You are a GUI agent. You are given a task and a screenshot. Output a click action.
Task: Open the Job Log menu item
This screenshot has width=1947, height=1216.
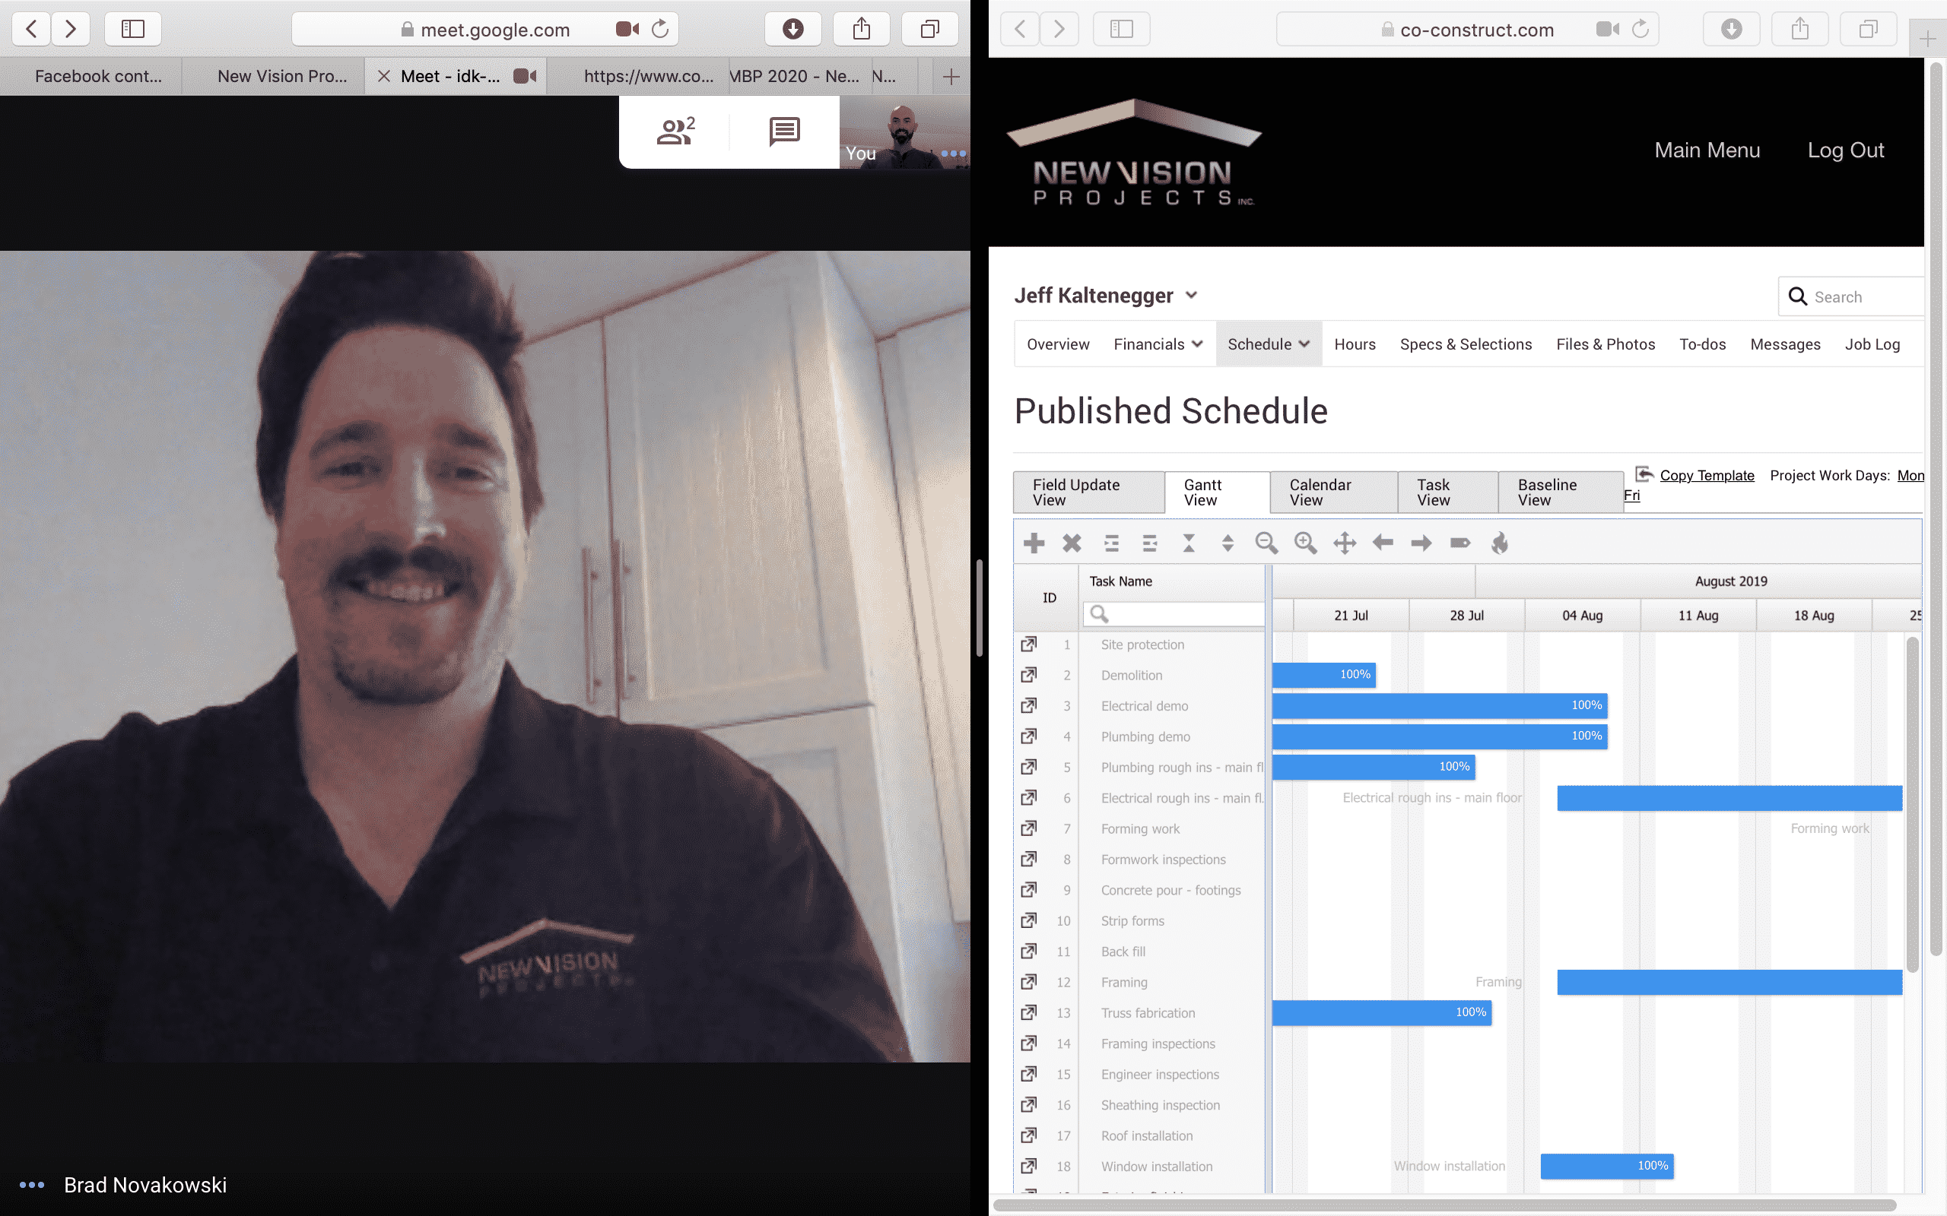pyautogui.click(x=1872, y=344)
